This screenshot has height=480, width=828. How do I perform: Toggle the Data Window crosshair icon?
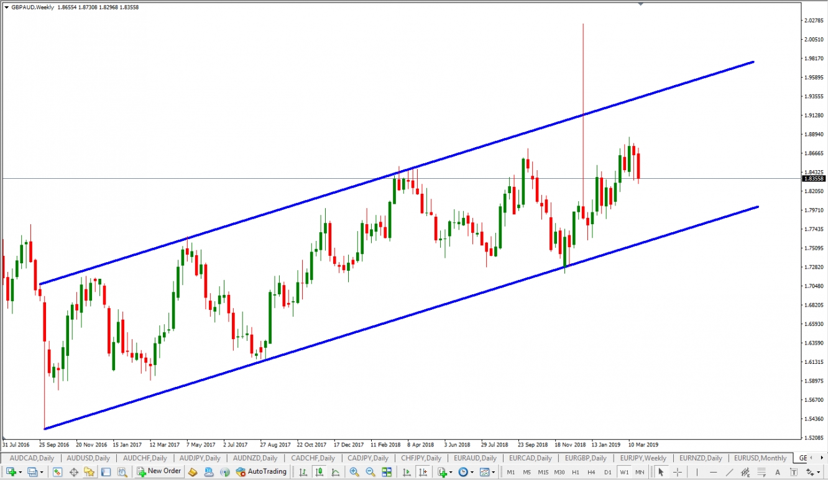[73, 472]
